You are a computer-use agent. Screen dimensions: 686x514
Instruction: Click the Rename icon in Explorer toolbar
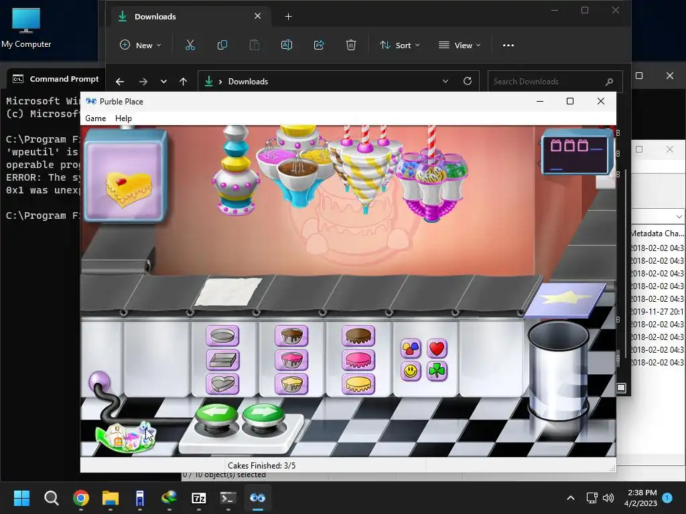287,45
